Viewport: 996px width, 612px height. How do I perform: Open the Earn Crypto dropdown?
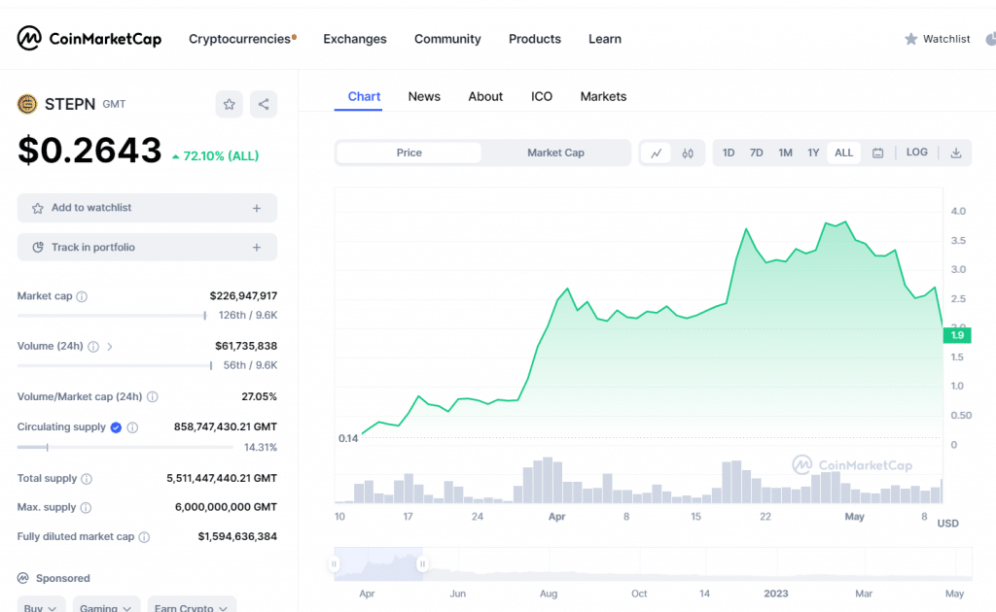click(x=192, y=606)
